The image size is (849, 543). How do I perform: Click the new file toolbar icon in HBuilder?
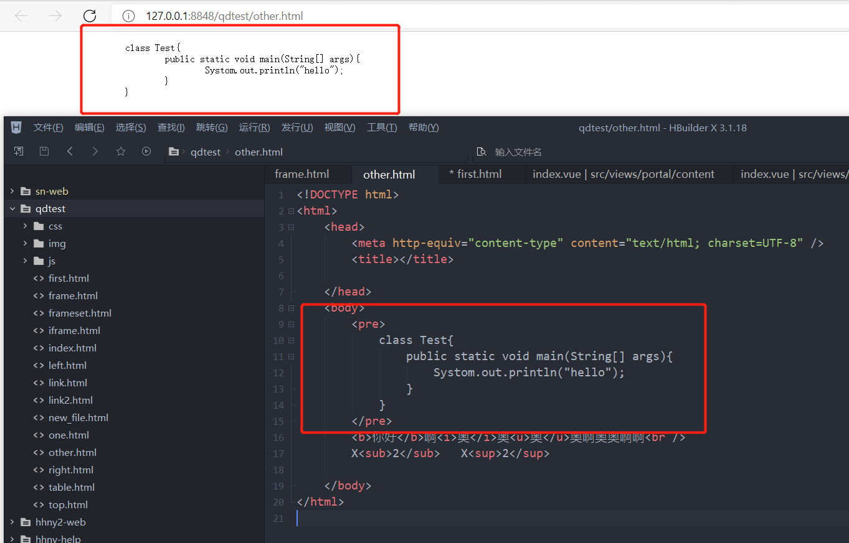(x=19, y=151)
